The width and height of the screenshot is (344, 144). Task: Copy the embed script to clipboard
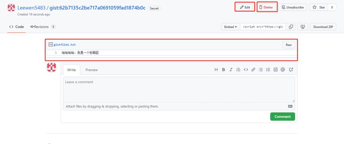pyautogui.click(x=291, y=27)
